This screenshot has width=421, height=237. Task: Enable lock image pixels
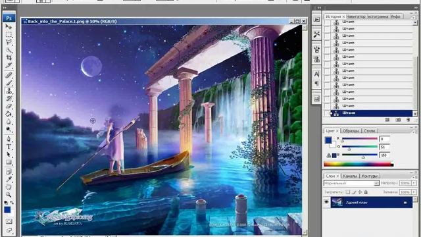coord(354,192)
